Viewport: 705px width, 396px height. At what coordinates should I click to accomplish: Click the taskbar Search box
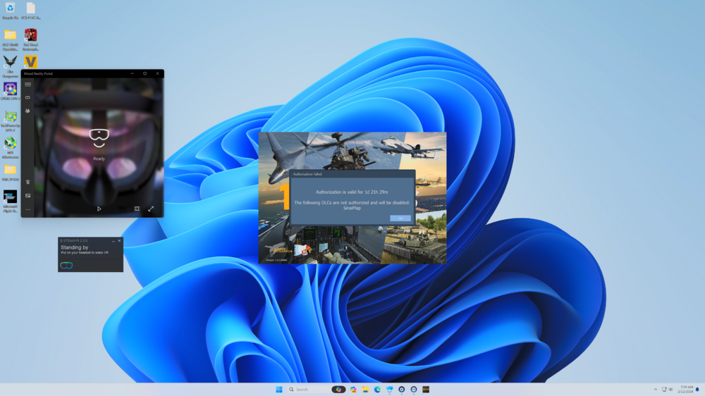[x=308, y=389]
